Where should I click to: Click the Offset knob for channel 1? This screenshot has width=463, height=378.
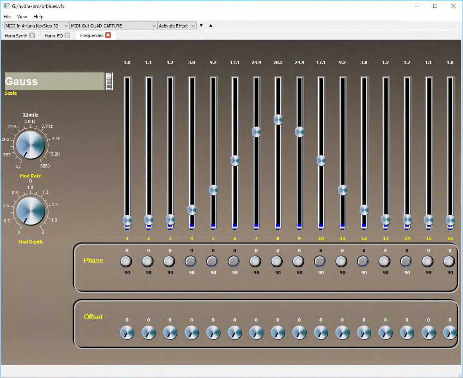pyautogui.click(x=127, y=333)
